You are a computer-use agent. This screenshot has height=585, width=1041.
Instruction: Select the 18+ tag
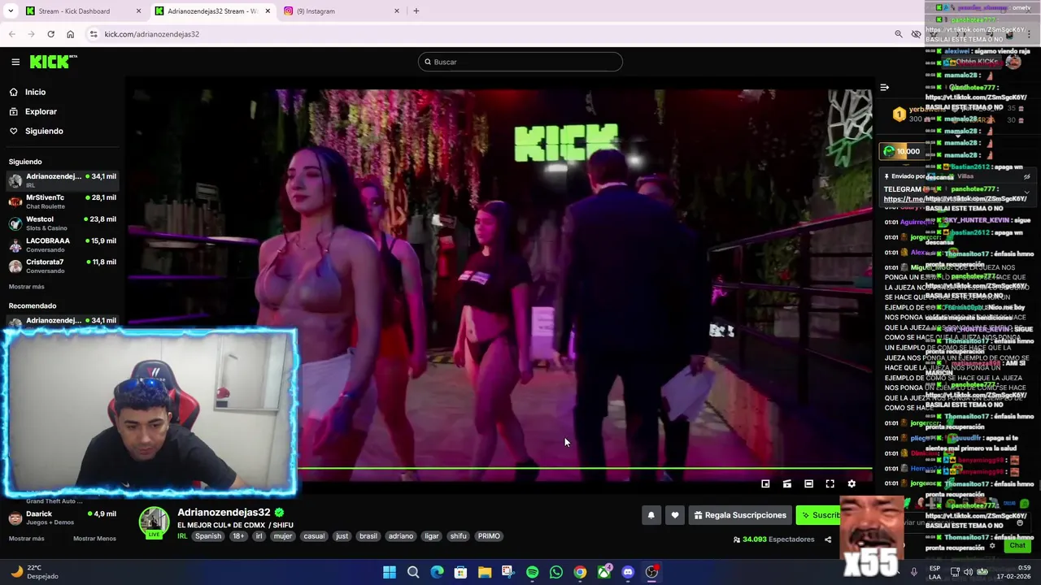(238, 536)
